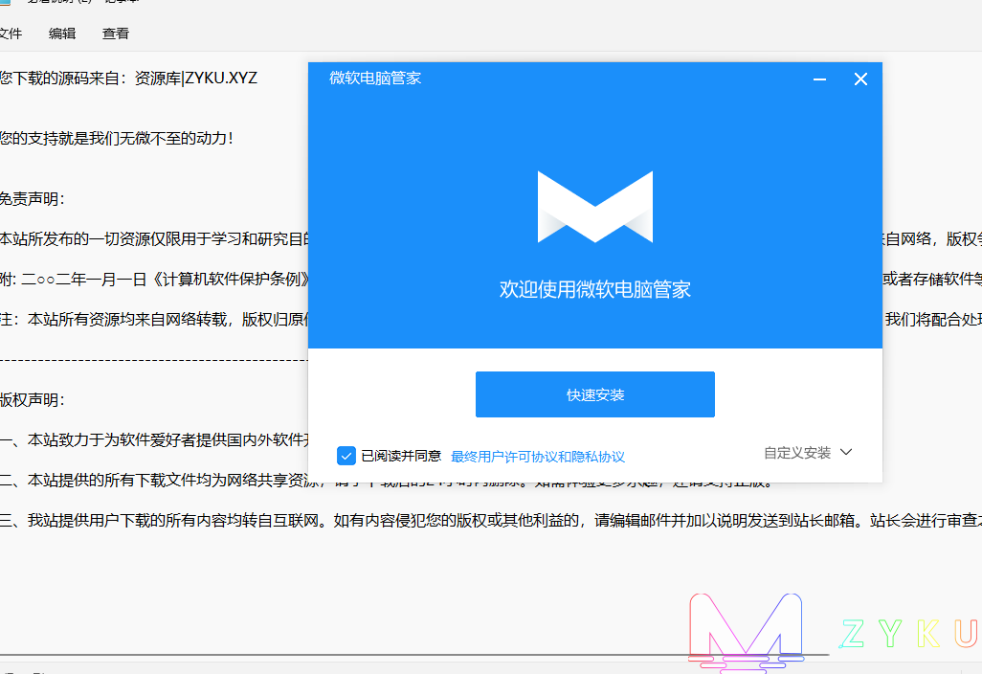Viewport: 982px width, 674px height.
Task: Click the Notepad line starting with 三、我站提供用户下载
Action: click(x=491, y=521)
